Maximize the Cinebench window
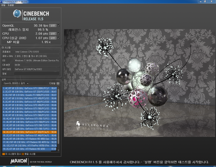Screen dimensions: 216x167 (x=205, y=2)
